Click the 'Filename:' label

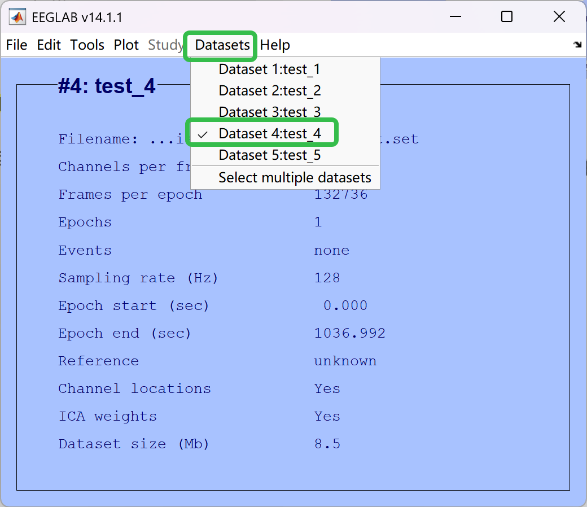(x=98, y=139)
